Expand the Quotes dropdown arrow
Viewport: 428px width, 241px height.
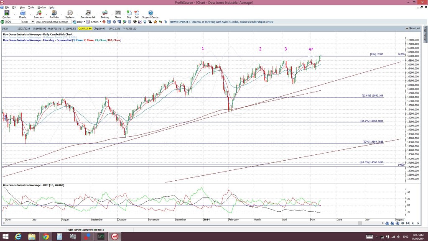(x=15, y=14)
